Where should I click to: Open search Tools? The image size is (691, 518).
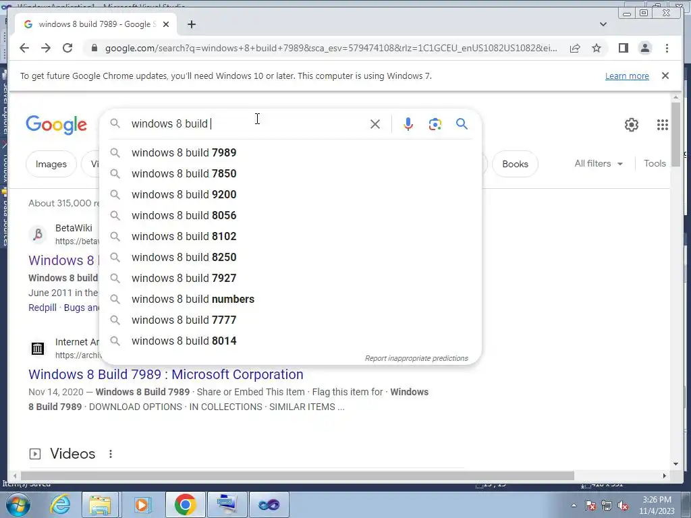point(655,163)
